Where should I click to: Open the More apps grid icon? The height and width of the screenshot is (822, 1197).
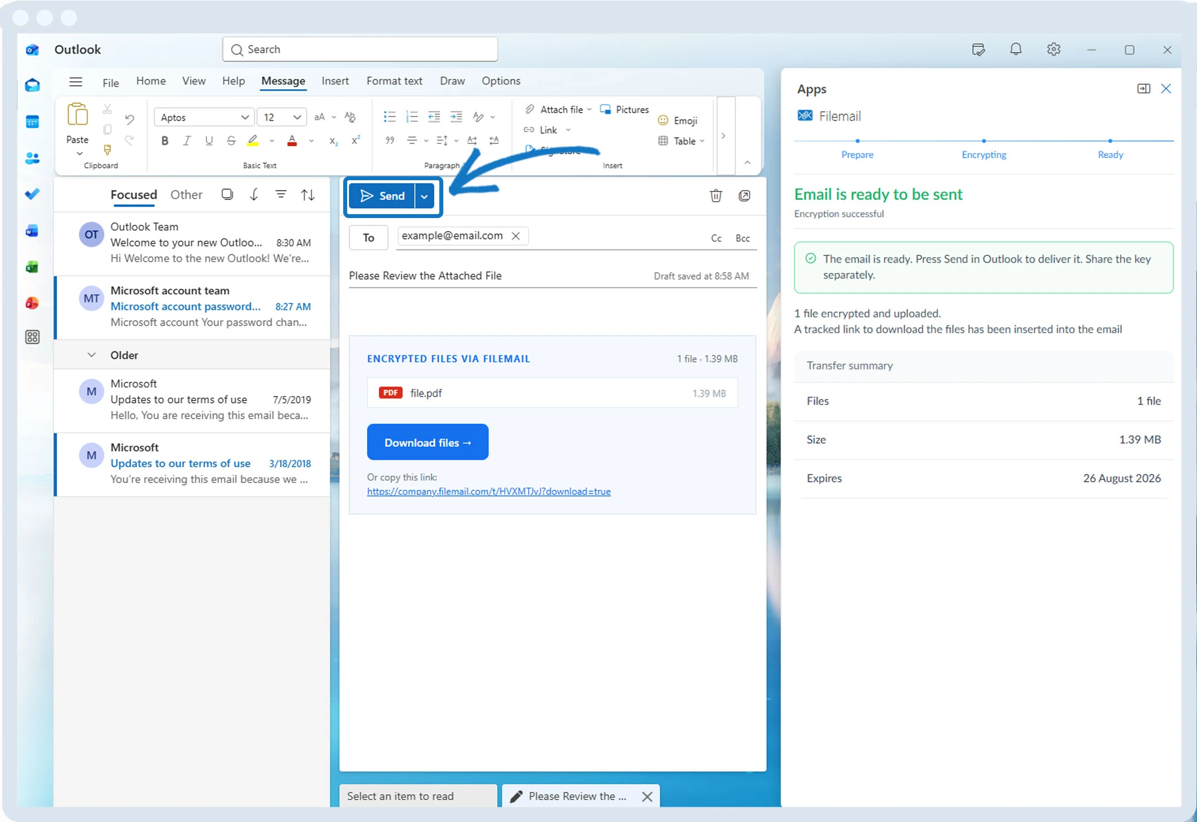tap(32, 337)
